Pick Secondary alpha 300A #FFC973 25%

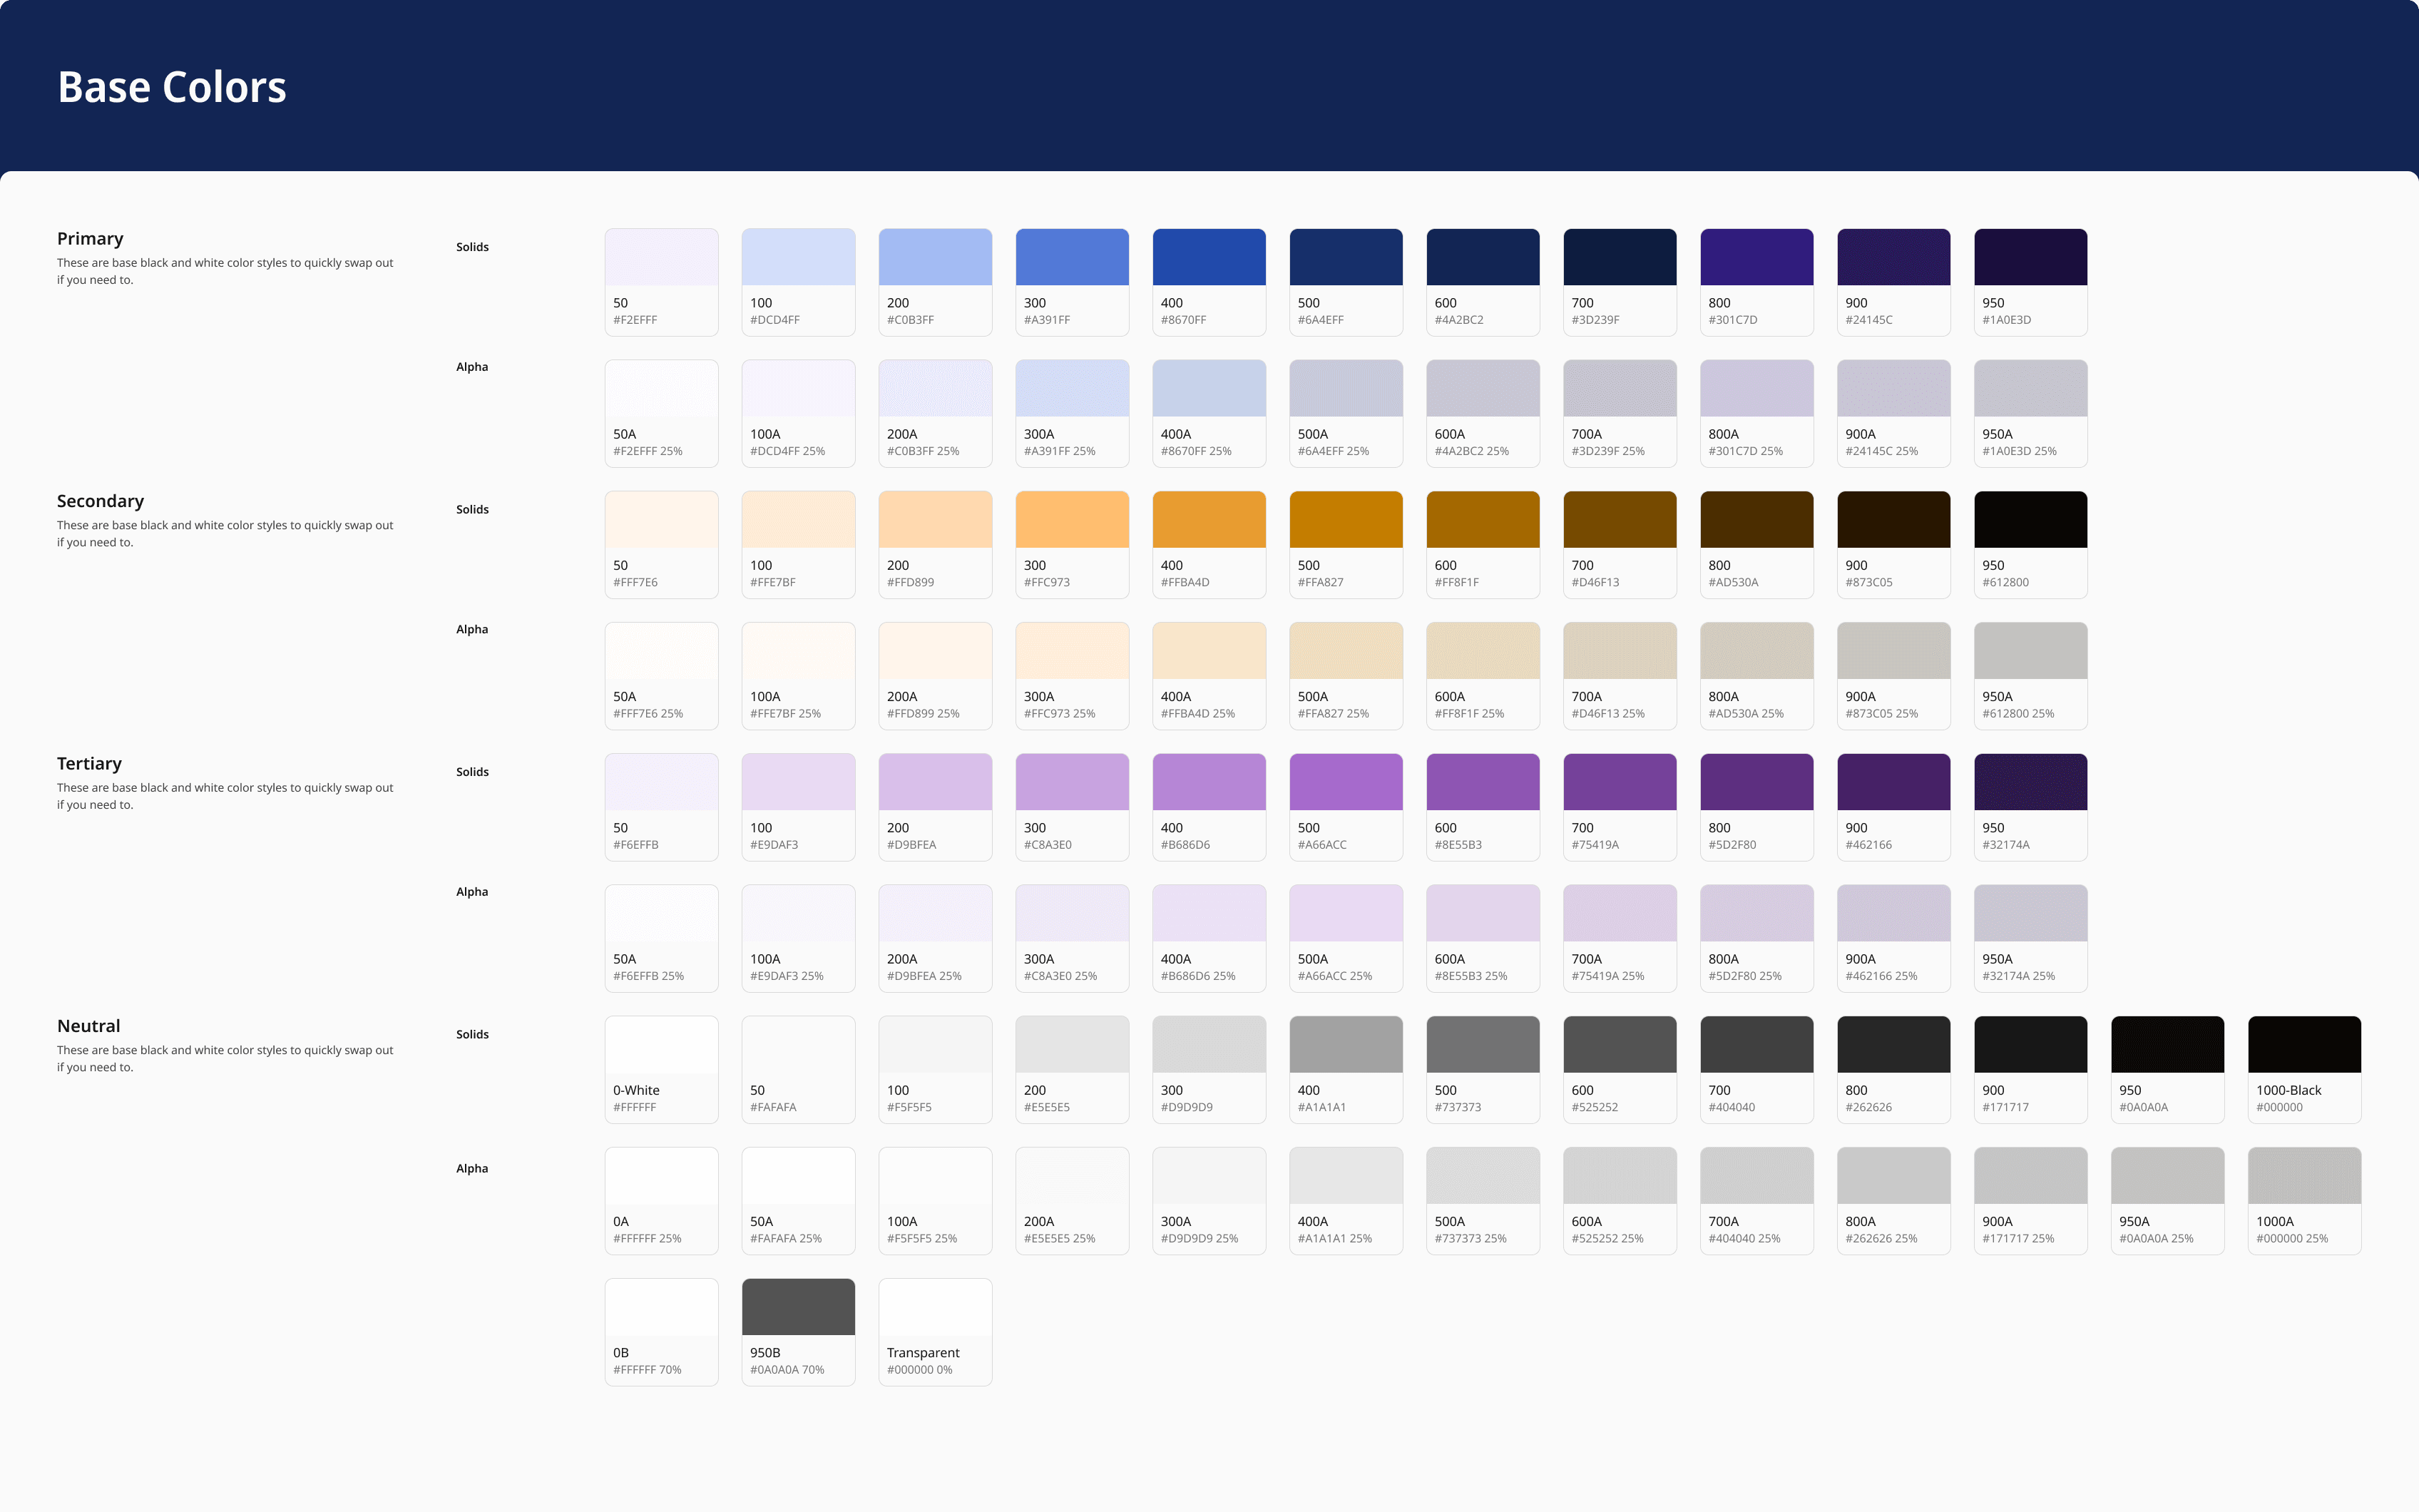tap(1072, 676)
